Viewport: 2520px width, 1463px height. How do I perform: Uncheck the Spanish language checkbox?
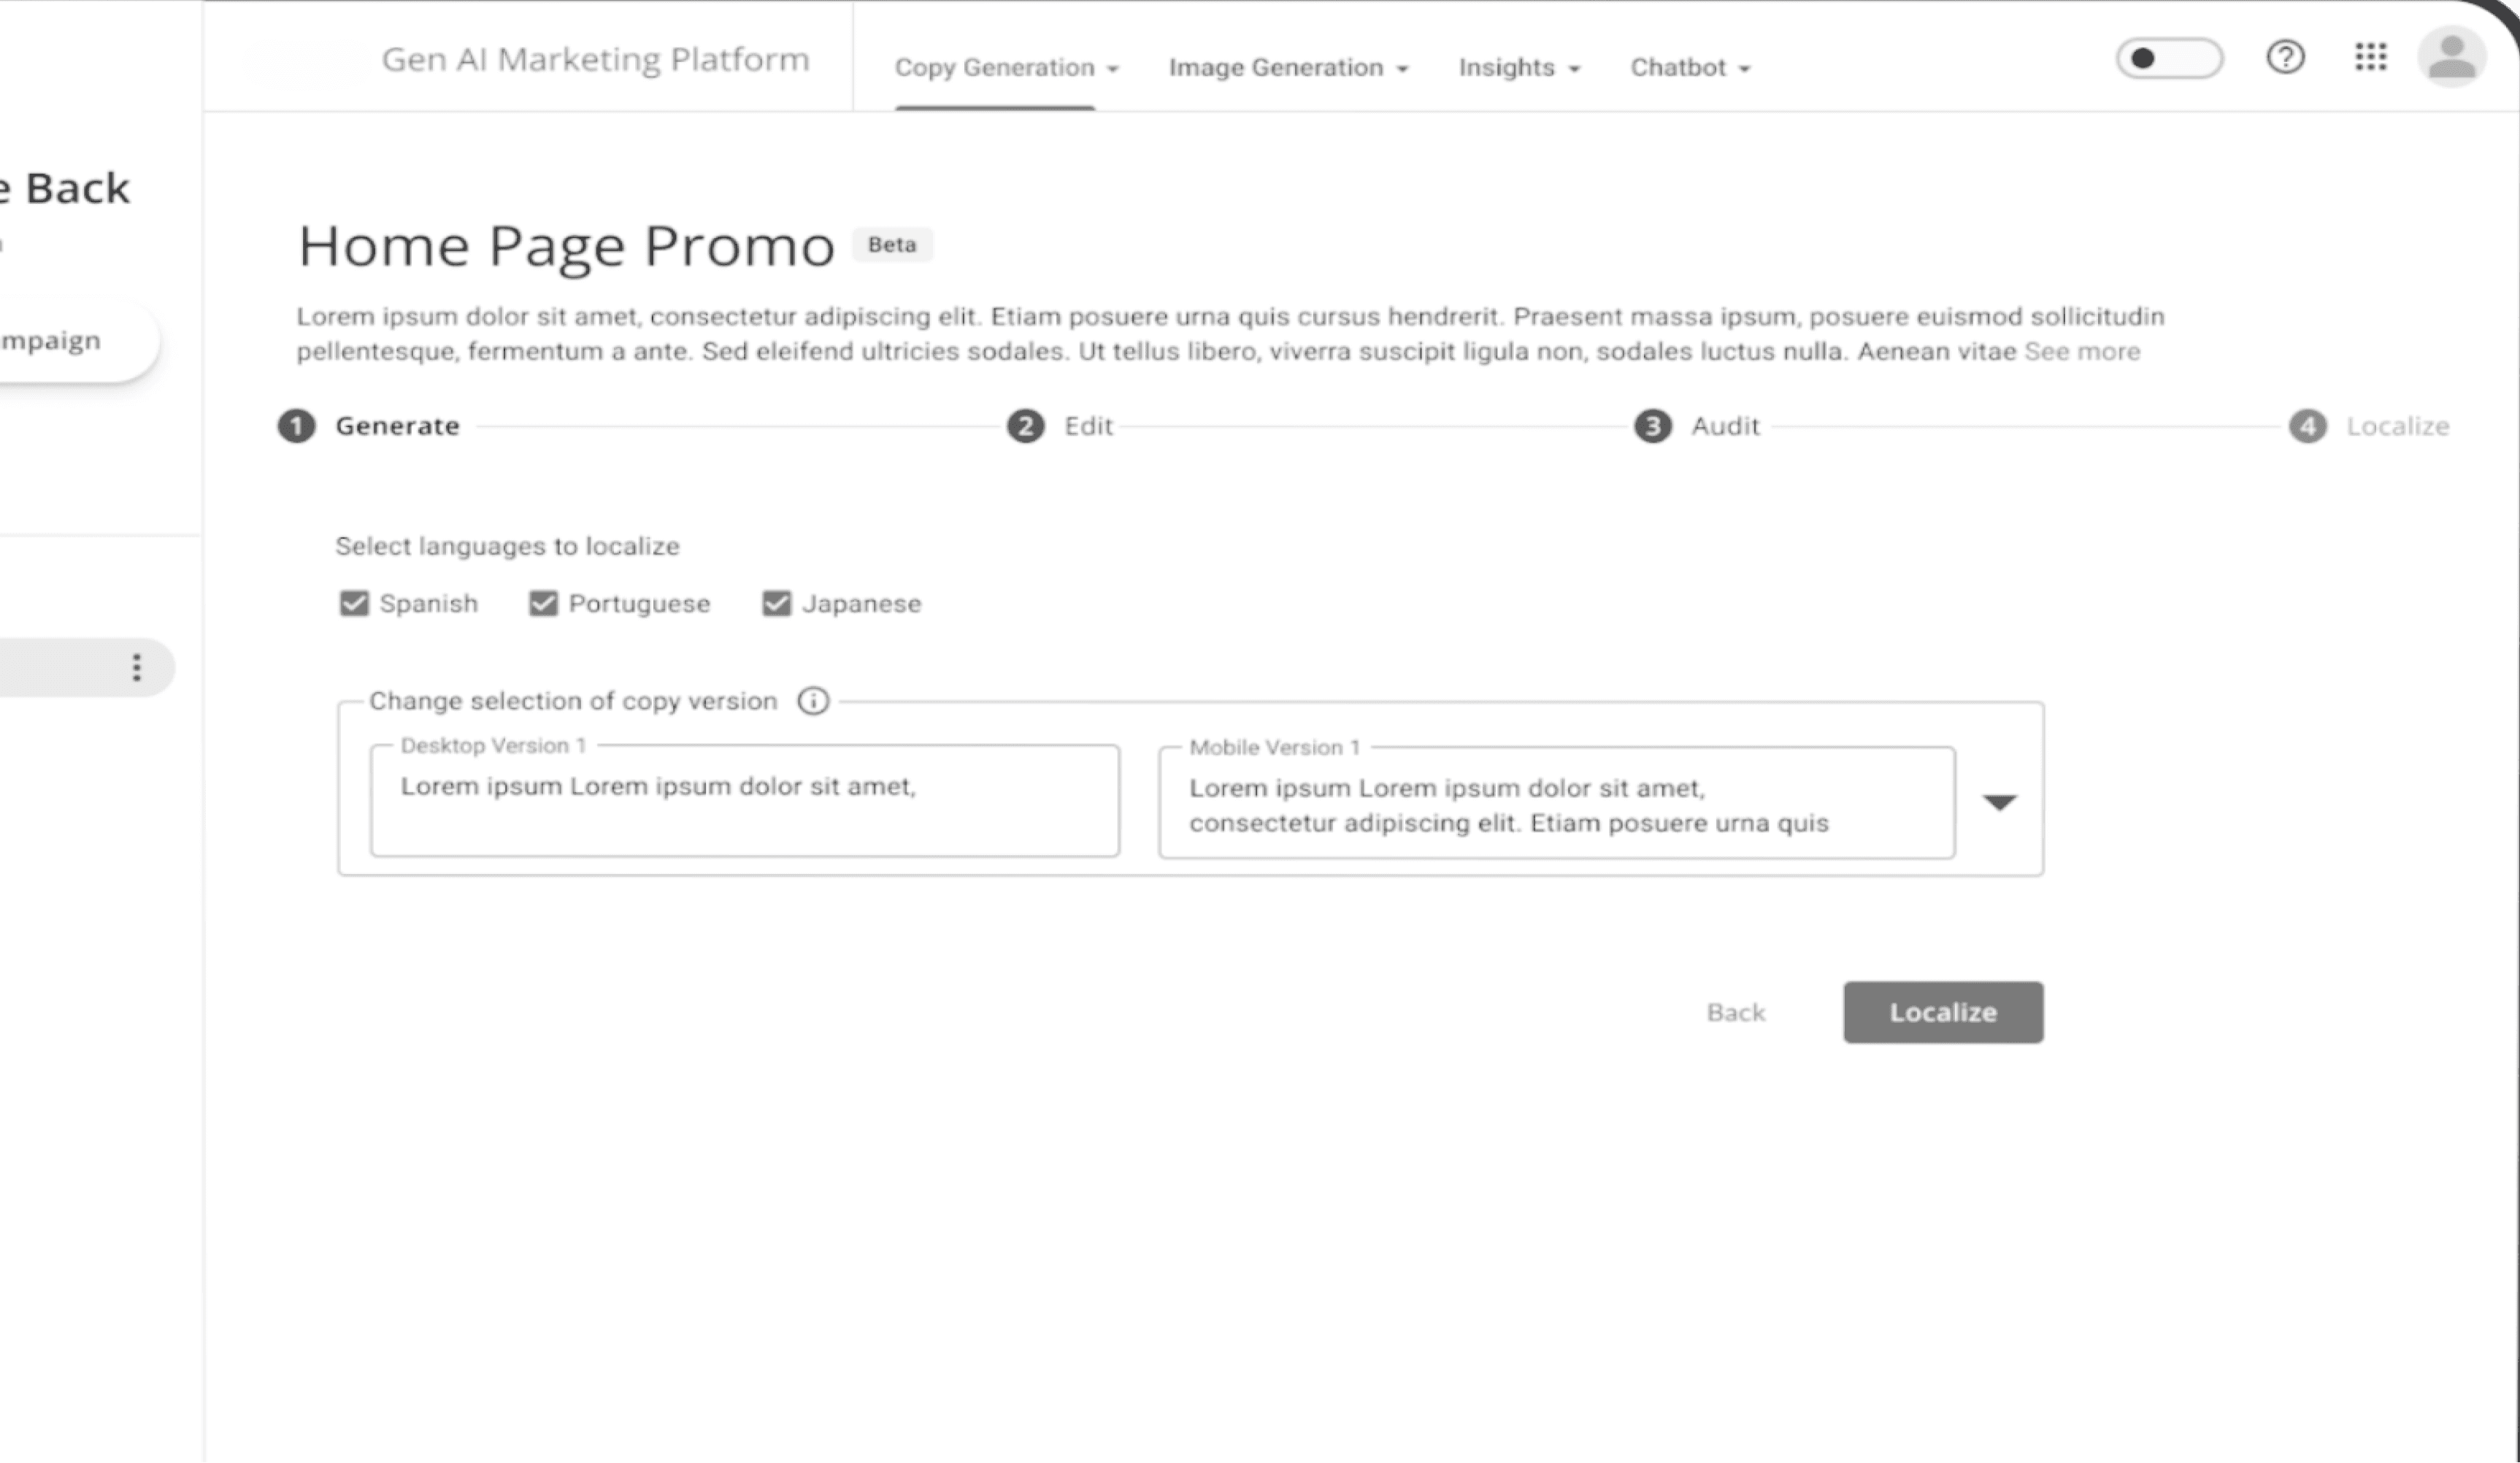coord(354,603)
